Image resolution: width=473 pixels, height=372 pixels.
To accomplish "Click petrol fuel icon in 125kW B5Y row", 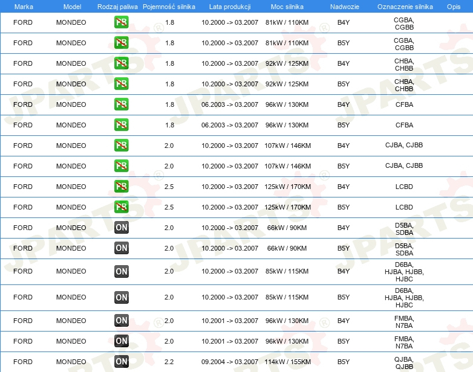I will pyautogui.click(x=121, y=207).
